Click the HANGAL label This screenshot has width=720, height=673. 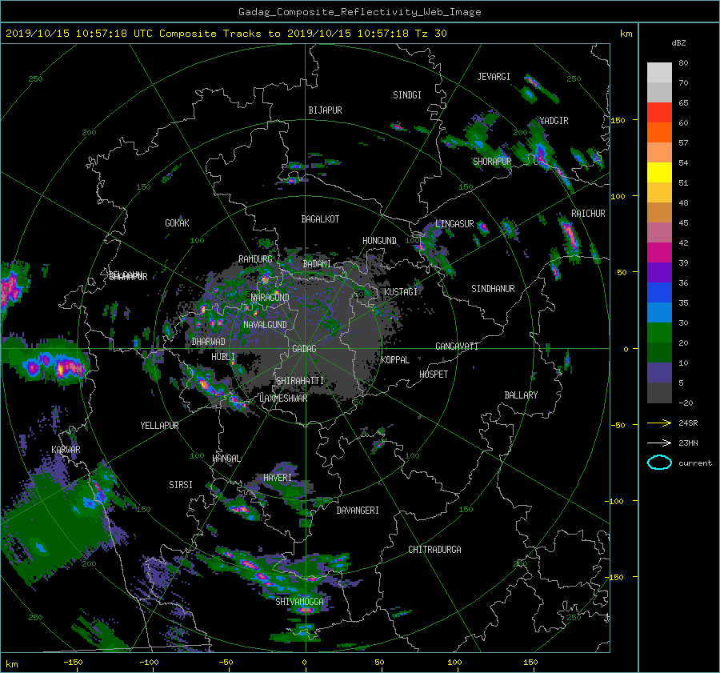pos(226,459)
